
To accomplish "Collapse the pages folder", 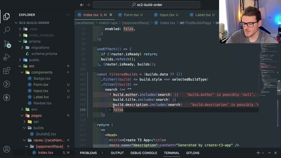I will 36,115.
